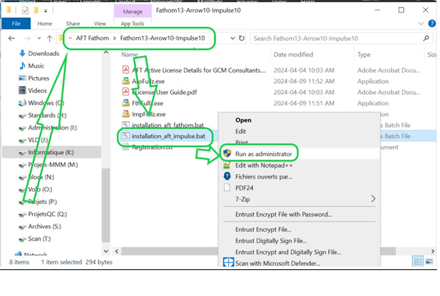The height and width of the screenshot is (296, 440).
Task: Select eLicense User Guide.pdf file
Action: point(159,92)
